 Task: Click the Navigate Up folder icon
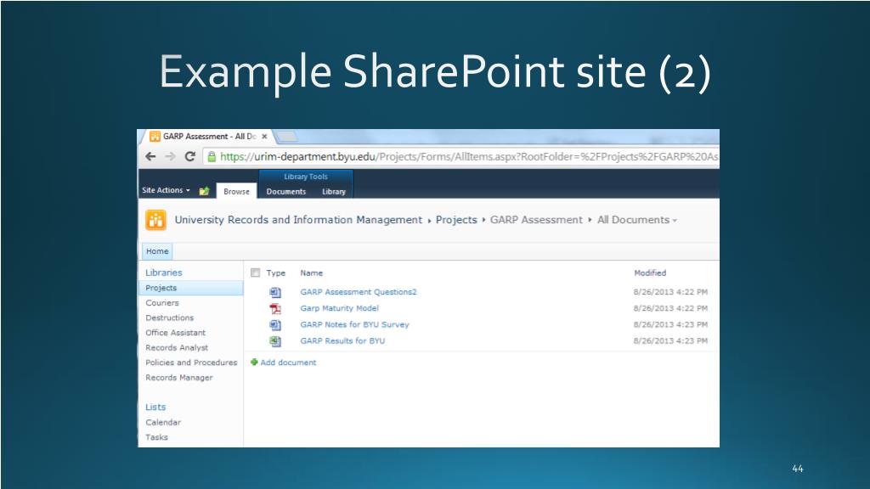coord(204,191)
